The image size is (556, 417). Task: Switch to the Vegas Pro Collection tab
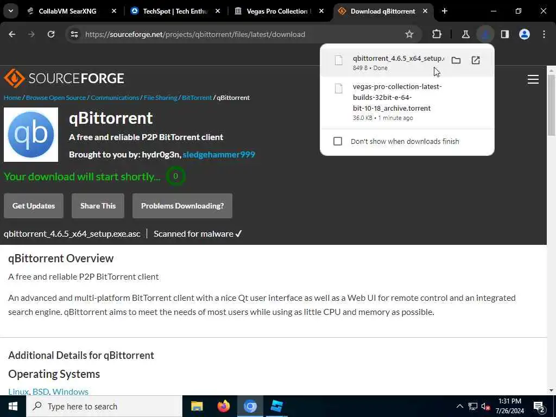click(x=279, y=11)
